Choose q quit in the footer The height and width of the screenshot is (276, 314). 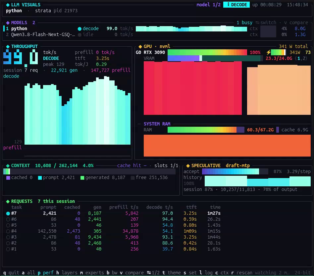click(x=11, y=273)
